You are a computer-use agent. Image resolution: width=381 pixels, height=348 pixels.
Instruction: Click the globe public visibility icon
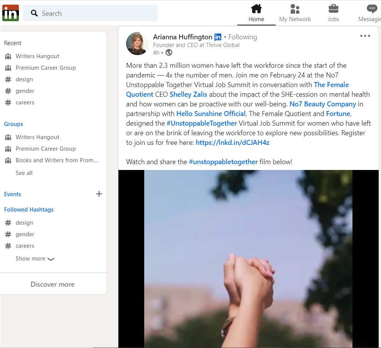coord(169,52)
